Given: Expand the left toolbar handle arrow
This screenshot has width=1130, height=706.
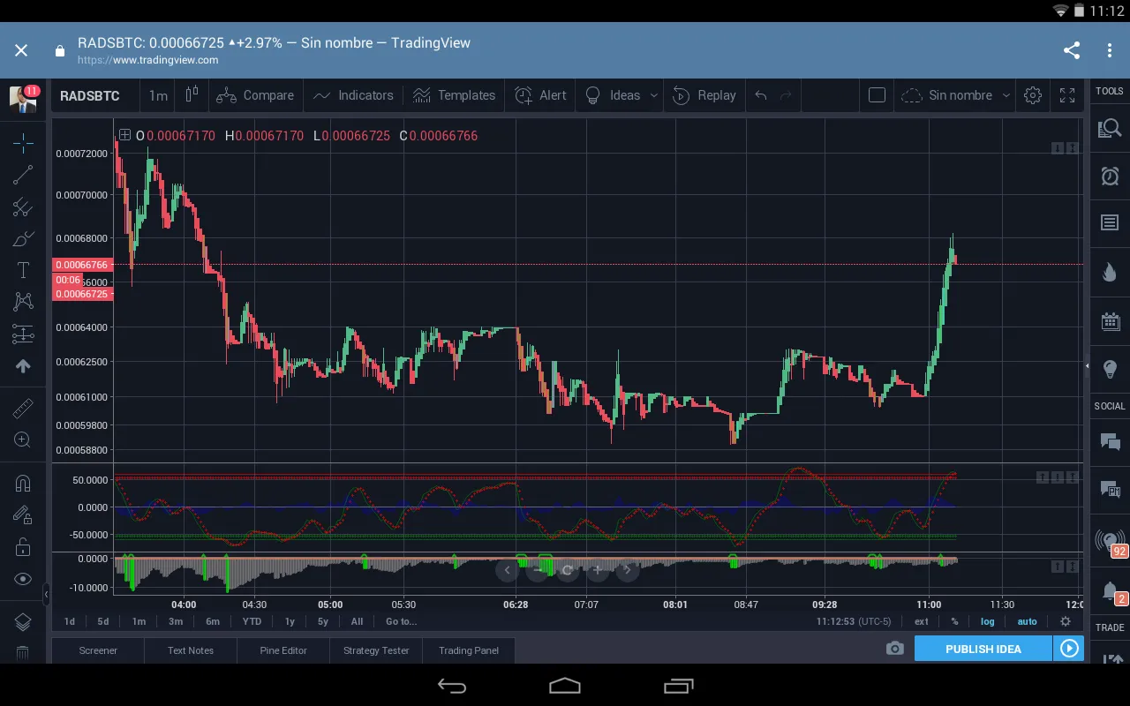Looking at the screenshot, I should tap(46, 595).
